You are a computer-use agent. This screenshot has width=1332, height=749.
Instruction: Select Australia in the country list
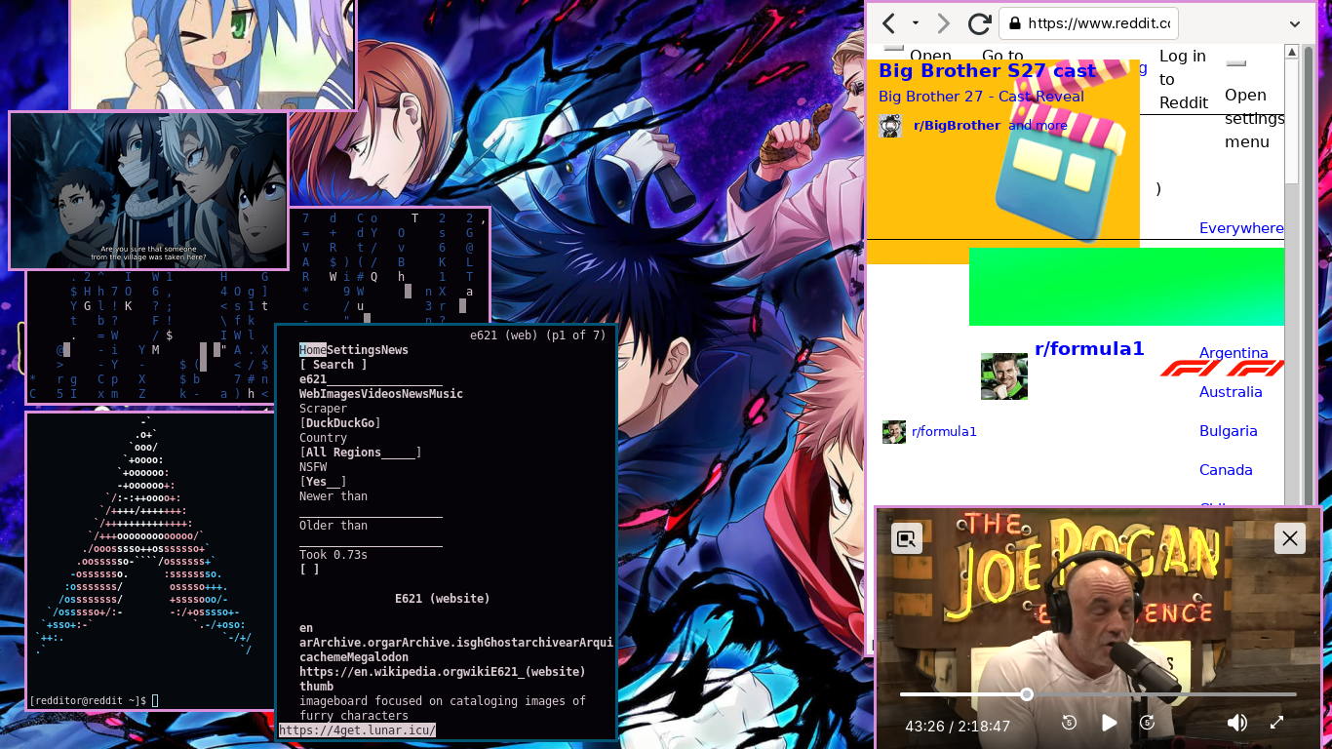(x=1231, y=391)
